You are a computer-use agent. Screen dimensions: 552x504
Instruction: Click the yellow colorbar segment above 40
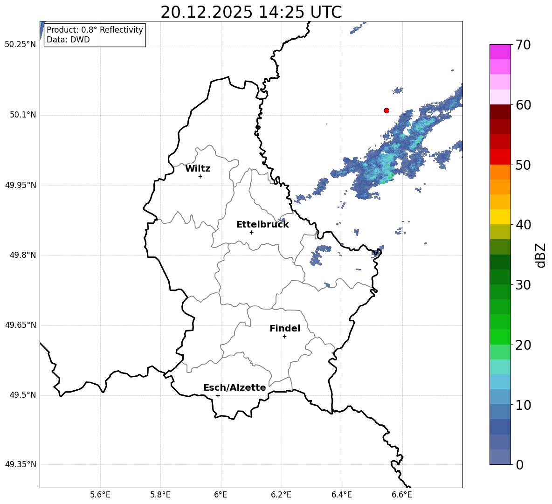point(500,217)
